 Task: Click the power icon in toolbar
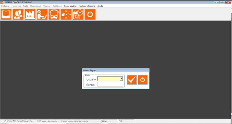90,14
